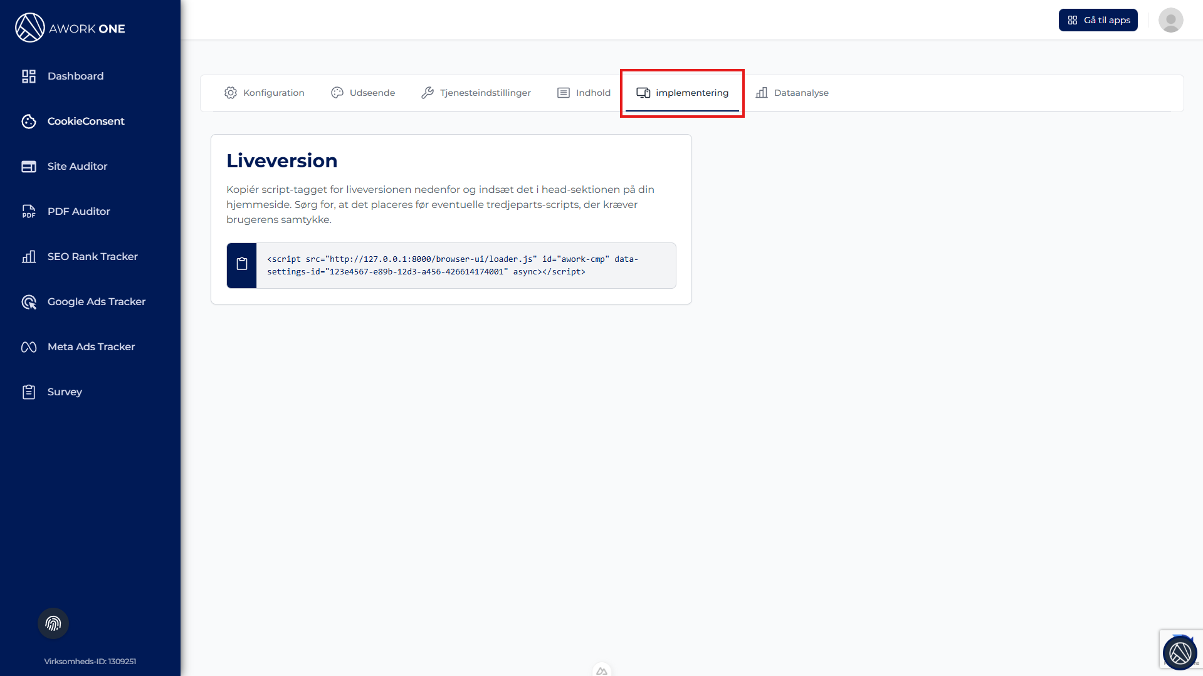Open the floating Awork widget icon
Image resolution: width=1203 pixels, height=676 pixels.
(x=1180, y=653)
